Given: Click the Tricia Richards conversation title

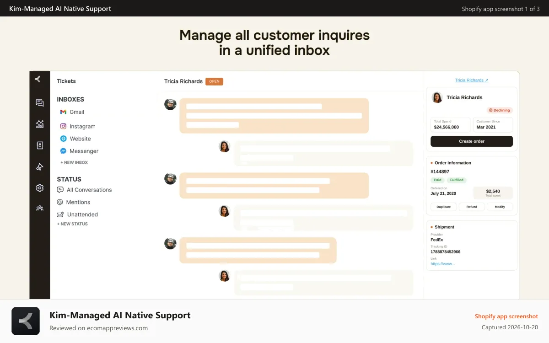Looking at the screenshot, I should (183, 81).
